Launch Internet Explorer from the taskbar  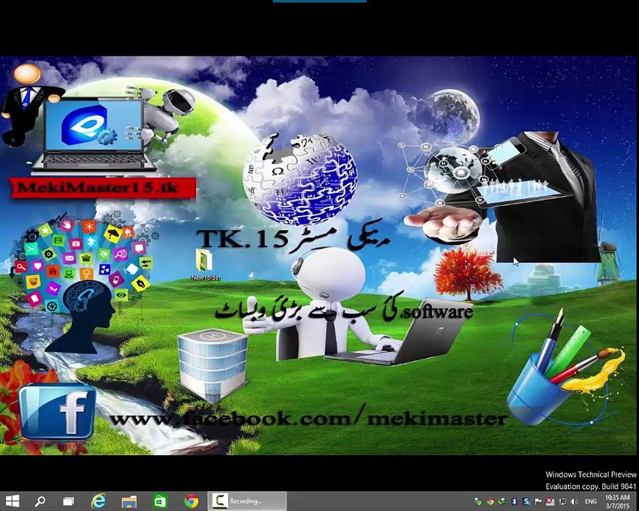[98, 501]
